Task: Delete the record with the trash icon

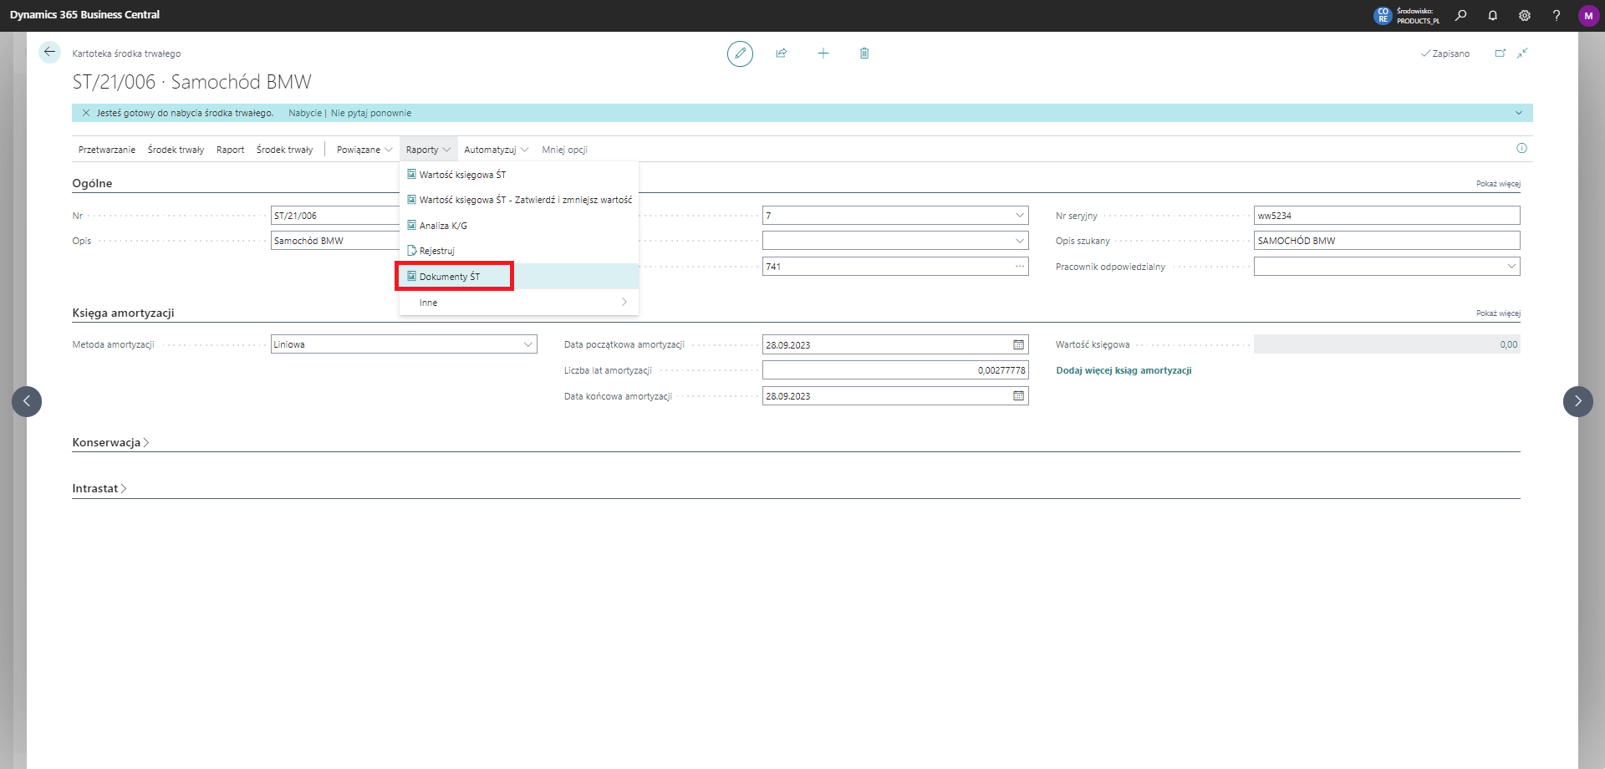Action: pyautogui.click(x=864, y=53)
